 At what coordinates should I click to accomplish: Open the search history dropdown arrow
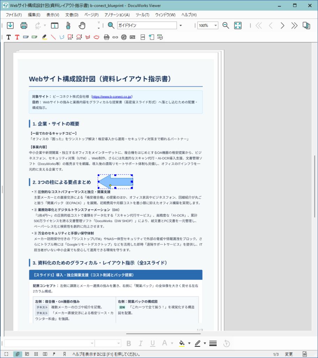click(x=181, y=25)
